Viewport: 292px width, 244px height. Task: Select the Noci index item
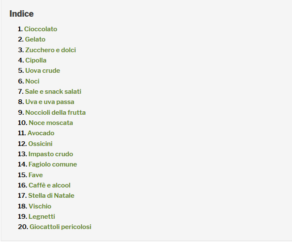[33, 81]
